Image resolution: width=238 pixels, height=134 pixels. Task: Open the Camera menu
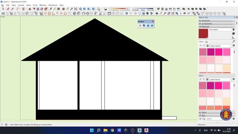[x=21, y=5]
